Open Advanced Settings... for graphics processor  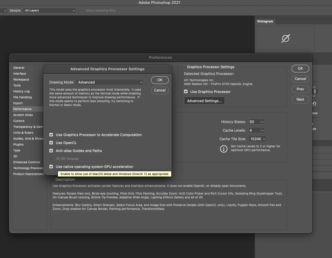coord(204,101)
